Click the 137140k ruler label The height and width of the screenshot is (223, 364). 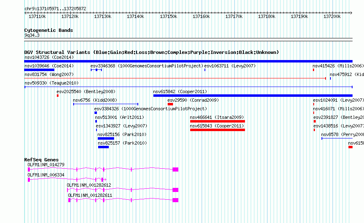click(135, 16)
